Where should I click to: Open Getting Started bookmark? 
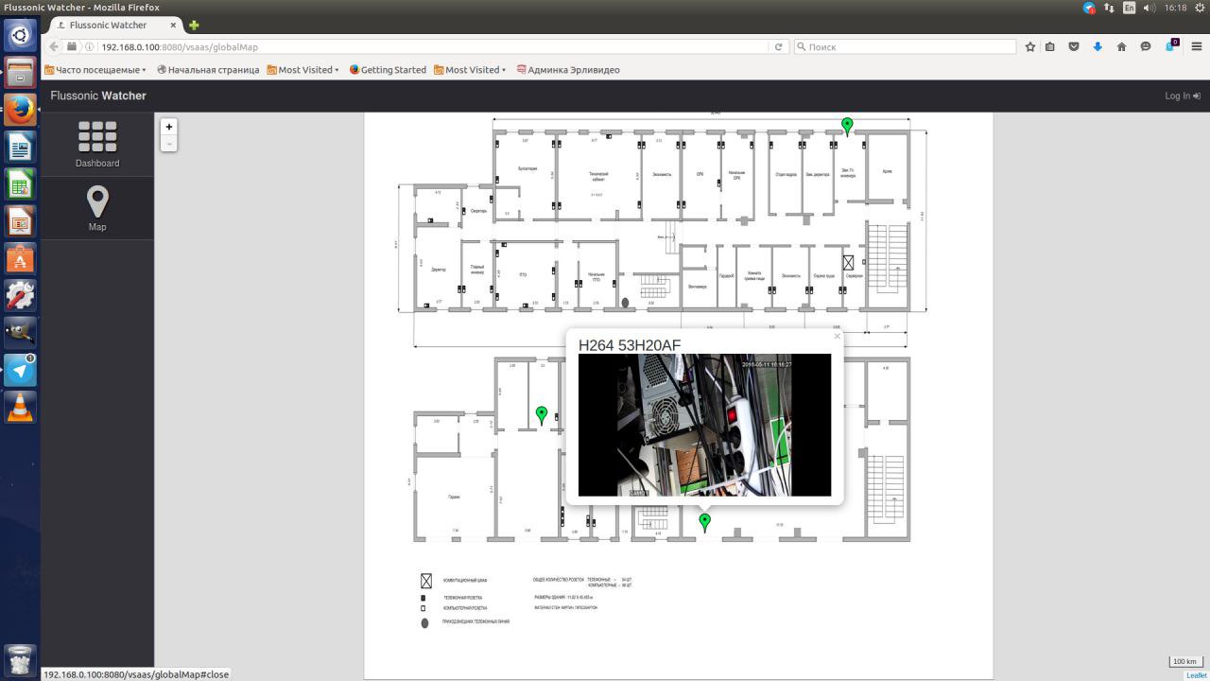(x=388, y=69)
